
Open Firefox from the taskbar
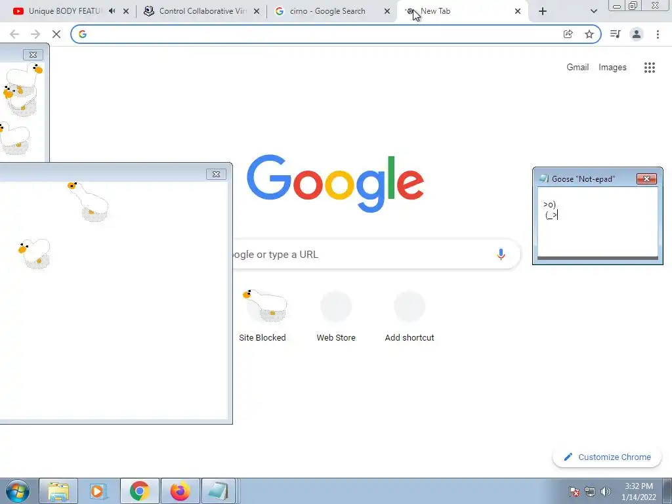180,491
